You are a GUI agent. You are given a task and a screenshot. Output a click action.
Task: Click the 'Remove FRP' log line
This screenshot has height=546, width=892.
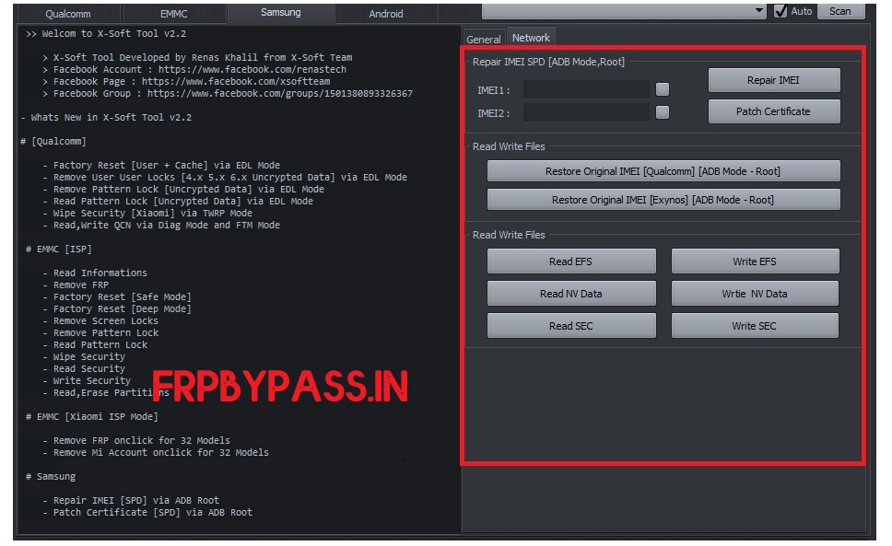pyautogui.click(x=76, y=285)
